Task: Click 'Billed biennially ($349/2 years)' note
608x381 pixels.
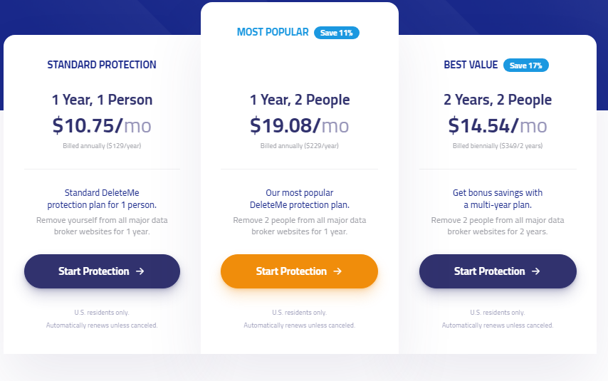Action: pyautogui.click(x=498, y=146)
